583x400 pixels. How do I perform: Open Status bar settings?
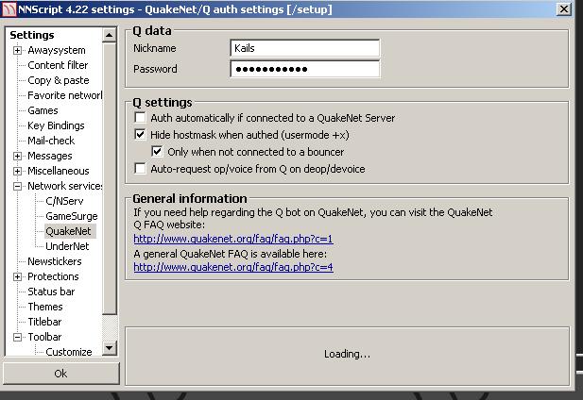[51, 292]
